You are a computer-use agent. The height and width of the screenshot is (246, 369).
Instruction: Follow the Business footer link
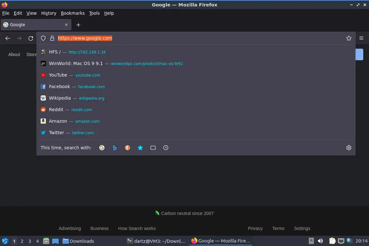[100, 228]
